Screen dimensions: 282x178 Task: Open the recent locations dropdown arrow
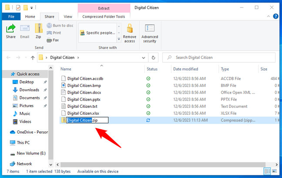[26, 57]
